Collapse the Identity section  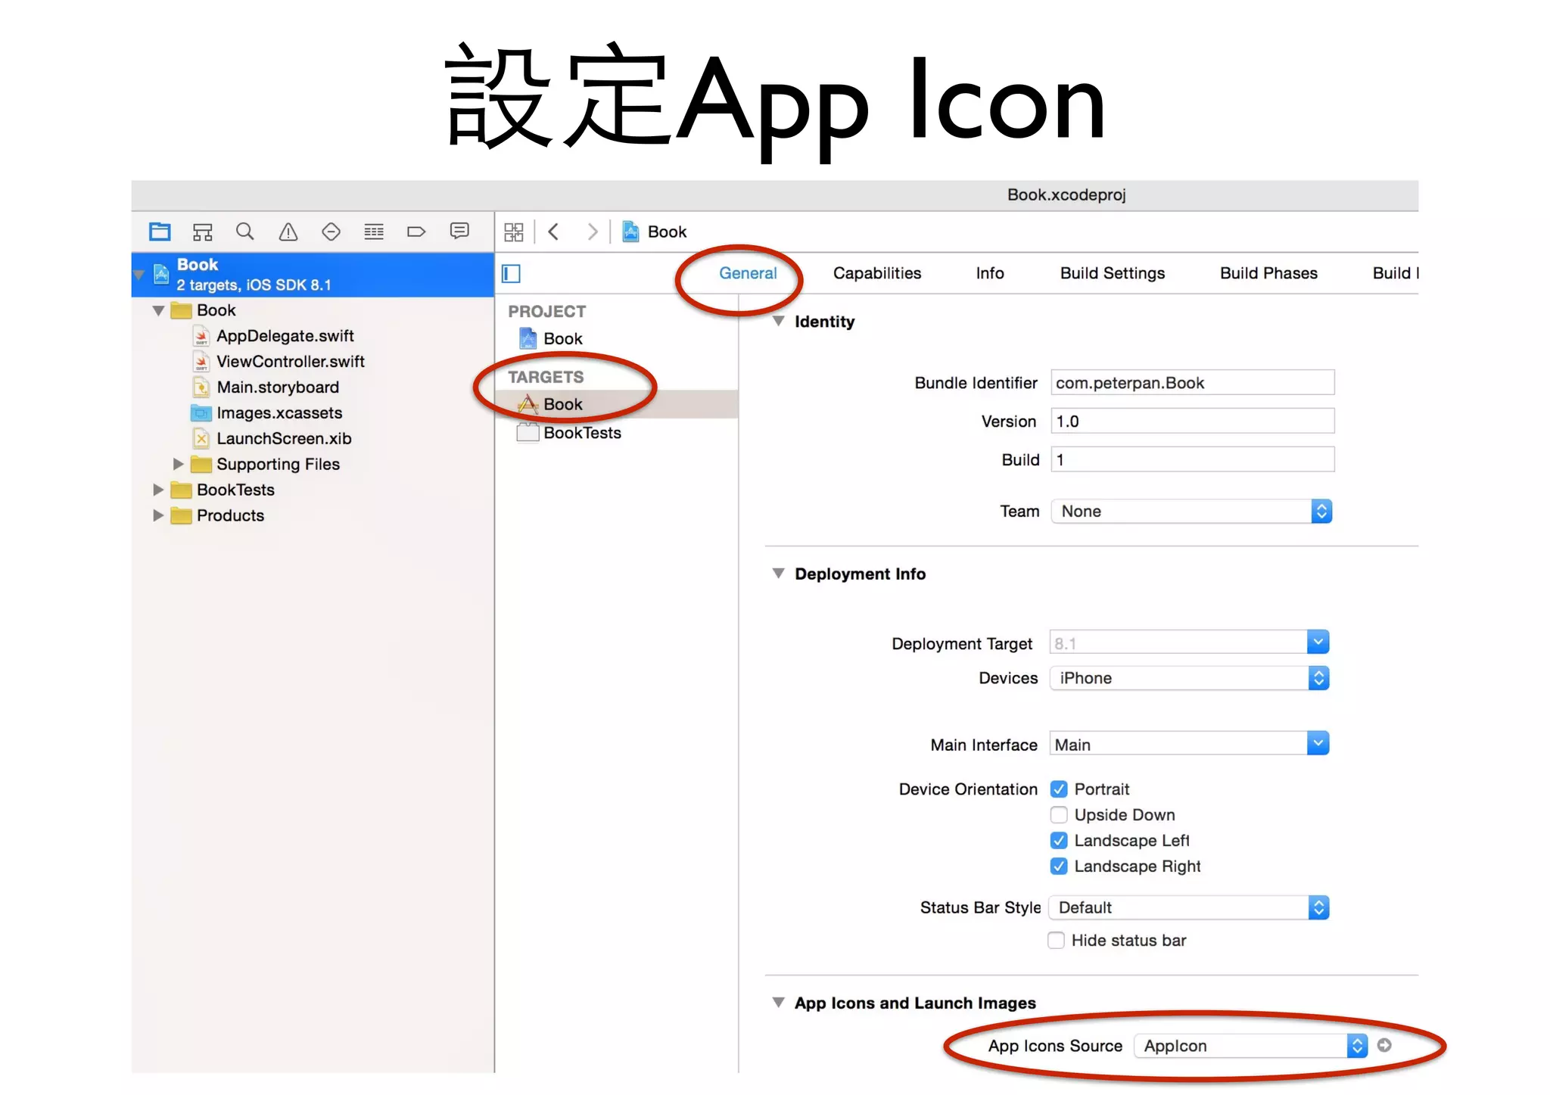[x=778, y=322]
